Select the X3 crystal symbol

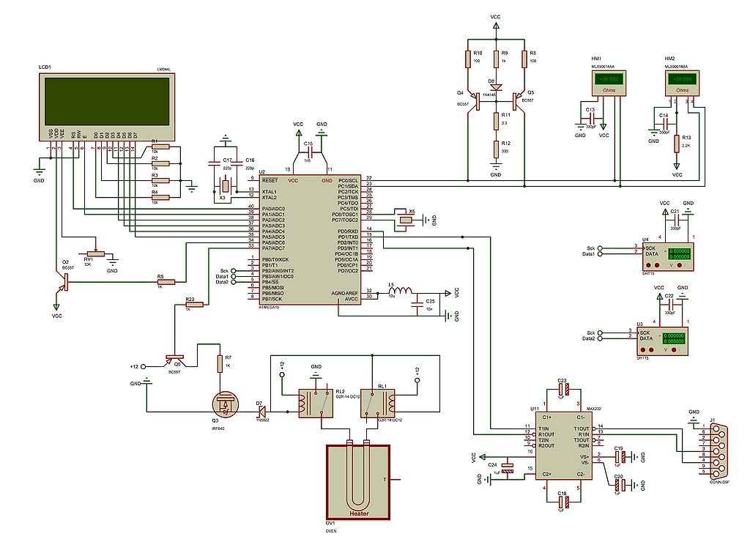coord(224,186)
